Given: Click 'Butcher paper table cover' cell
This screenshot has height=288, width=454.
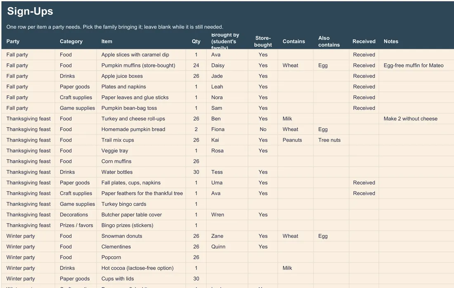Looking at the screenshot, I should (x=141, y=215).
